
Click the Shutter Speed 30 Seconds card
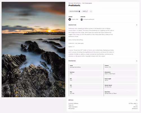[x=120, y=87]
